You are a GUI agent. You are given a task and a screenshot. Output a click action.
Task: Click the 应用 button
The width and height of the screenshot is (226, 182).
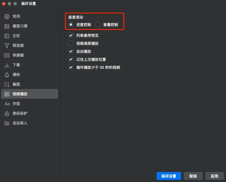[x=214, y=176]
